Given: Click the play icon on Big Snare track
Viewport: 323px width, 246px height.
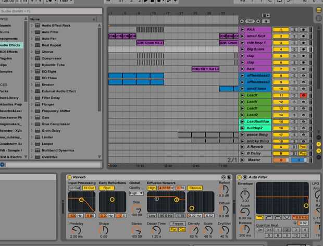Looking at the screenshot, I should tap(242, 50).
